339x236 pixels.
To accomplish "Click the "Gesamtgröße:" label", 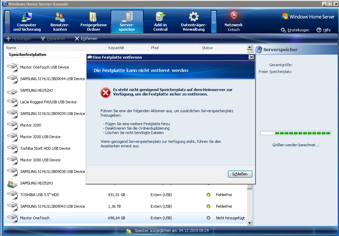I will point(281,65).
